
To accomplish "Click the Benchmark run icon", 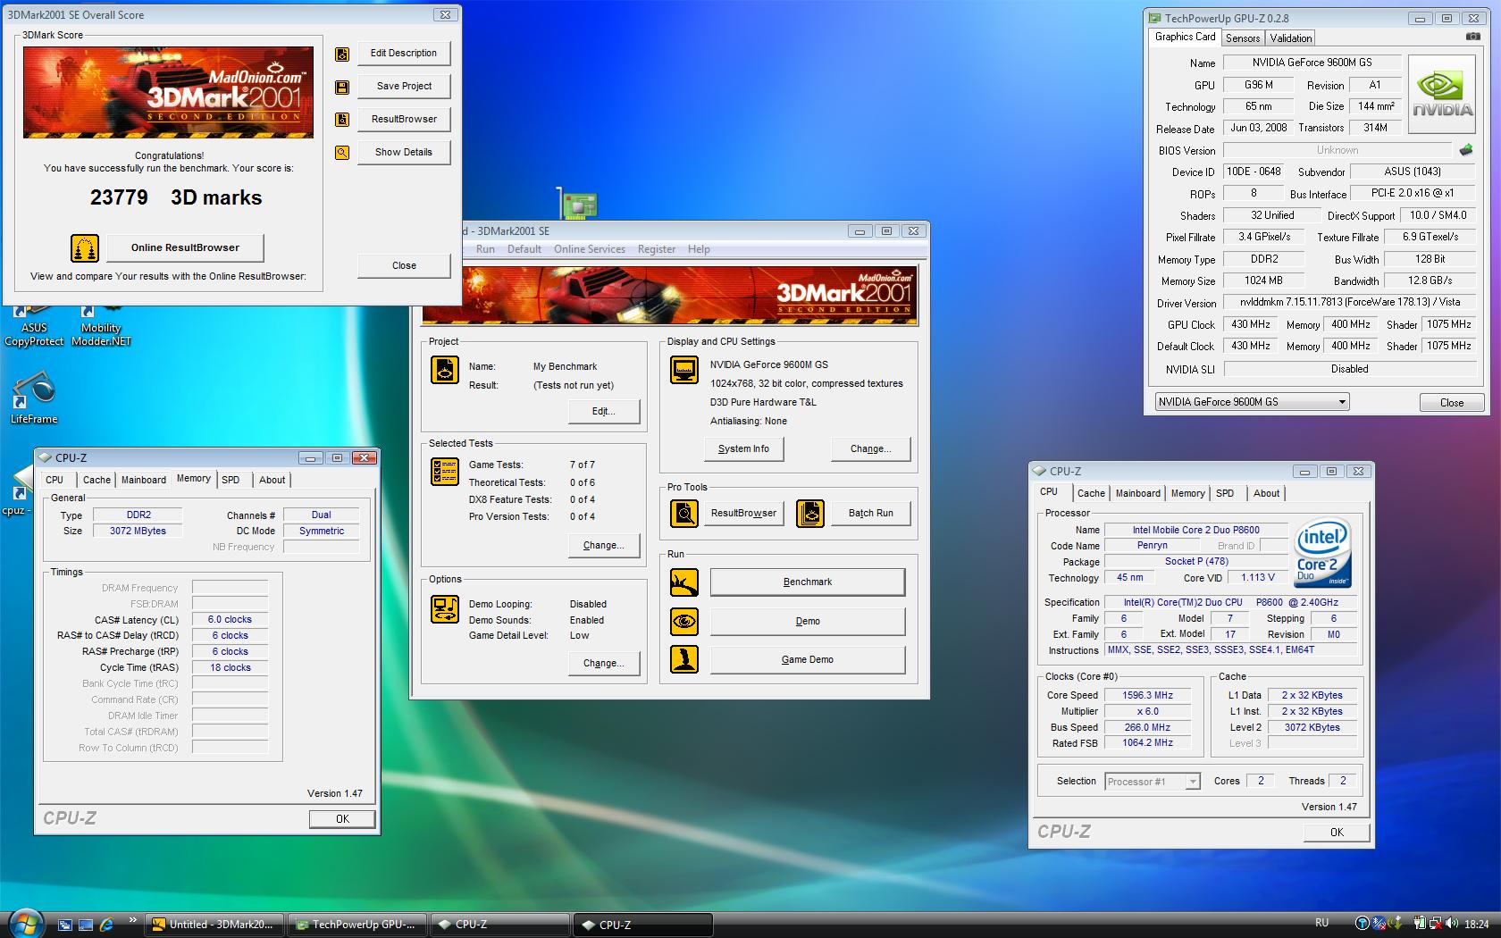I will click(x=684, y=582).
